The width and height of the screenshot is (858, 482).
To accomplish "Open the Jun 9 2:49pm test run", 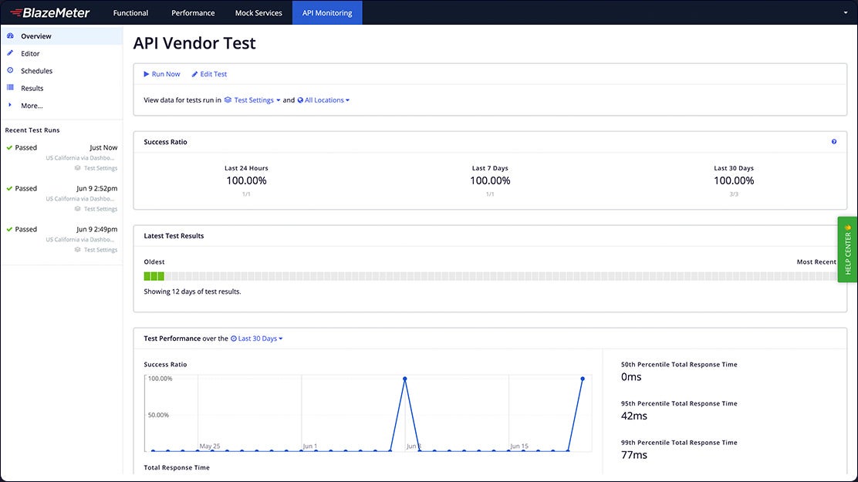I will pyautogui.click(x=62, y=239).
